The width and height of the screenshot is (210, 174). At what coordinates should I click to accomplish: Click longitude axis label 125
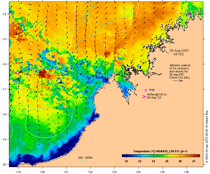pyautogui.click(x=162, y=172)
